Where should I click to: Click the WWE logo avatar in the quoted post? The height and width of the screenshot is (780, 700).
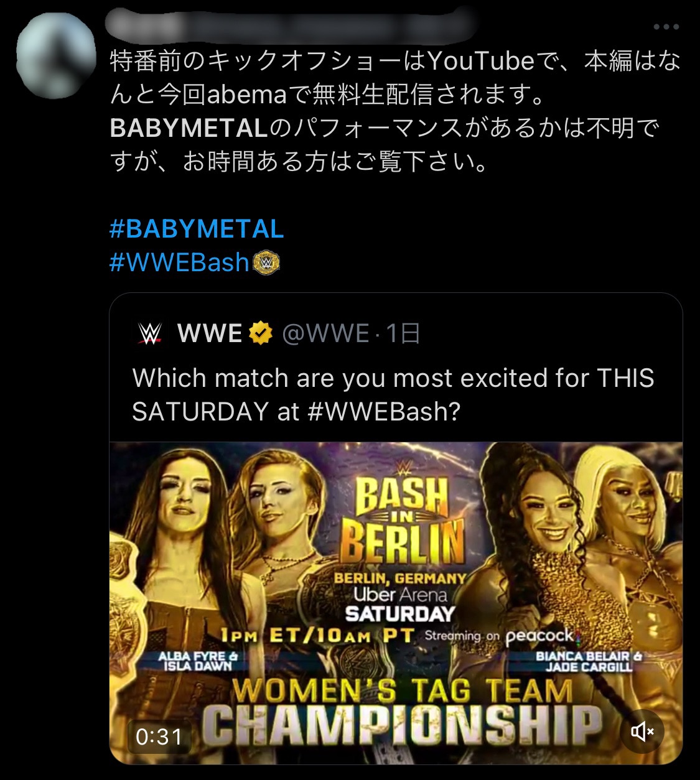[x=149, y=334]
